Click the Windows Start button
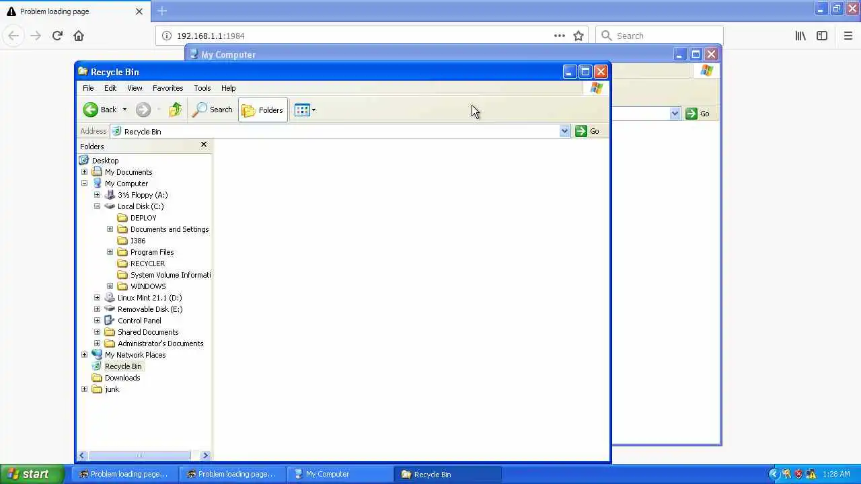This screenshot has width=861, height=484. [x=32, y=474]
